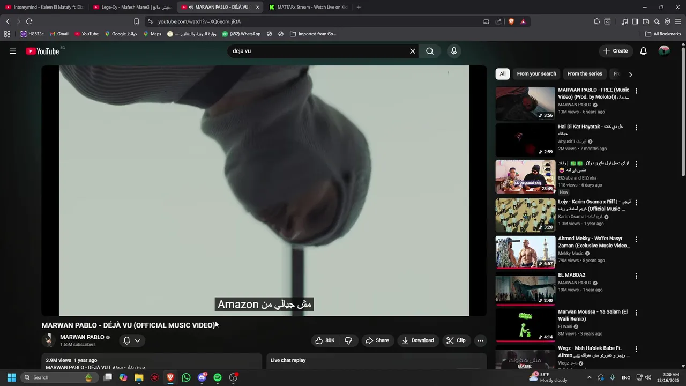Switch to Intomymind - Kalem El Matafy tab
The width and height of the screenshot is (686, 386).
45,7
